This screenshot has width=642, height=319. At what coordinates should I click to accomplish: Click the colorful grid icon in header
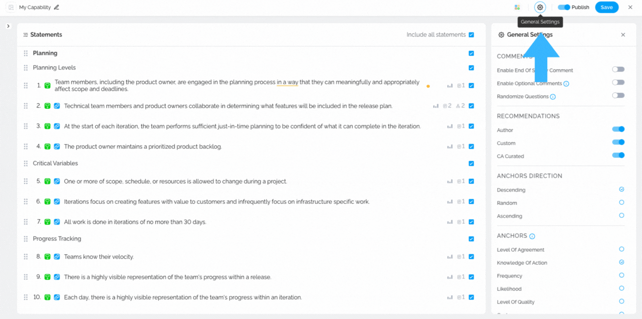click(517, 7)
